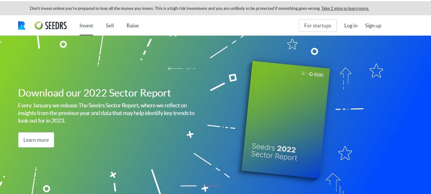Viewport: 431px width, 194px height.
Task: Open the Invest menu item
Action: point(86,25)
